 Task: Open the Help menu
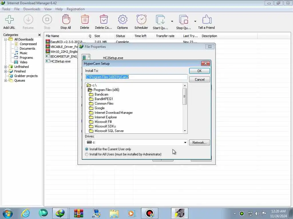[x=59, y=9]
